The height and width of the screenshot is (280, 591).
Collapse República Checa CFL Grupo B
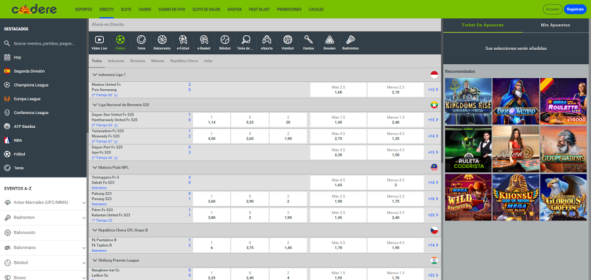click(x=95, y=230)
